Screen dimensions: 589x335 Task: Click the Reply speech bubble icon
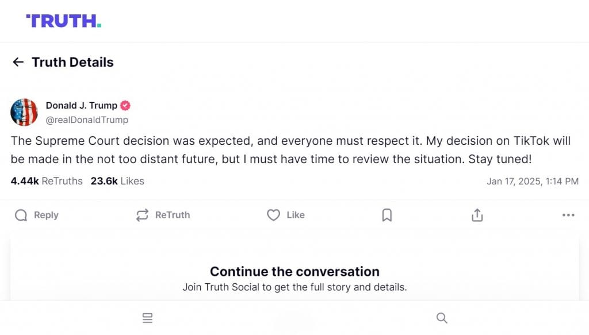(x=21, y=215)
